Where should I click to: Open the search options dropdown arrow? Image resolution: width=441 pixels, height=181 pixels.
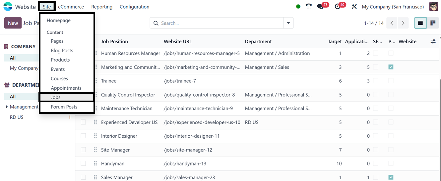288,23
